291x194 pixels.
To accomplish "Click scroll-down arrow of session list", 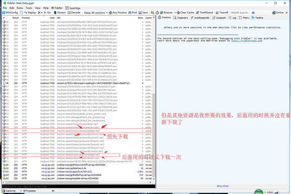I will (154, 179).
